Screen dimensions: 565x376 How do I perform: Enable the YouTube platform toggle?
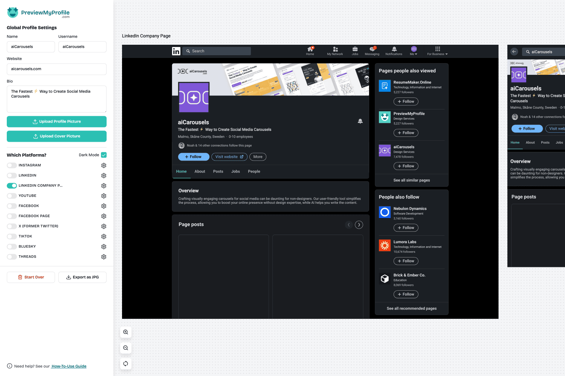tap(12, 196)
